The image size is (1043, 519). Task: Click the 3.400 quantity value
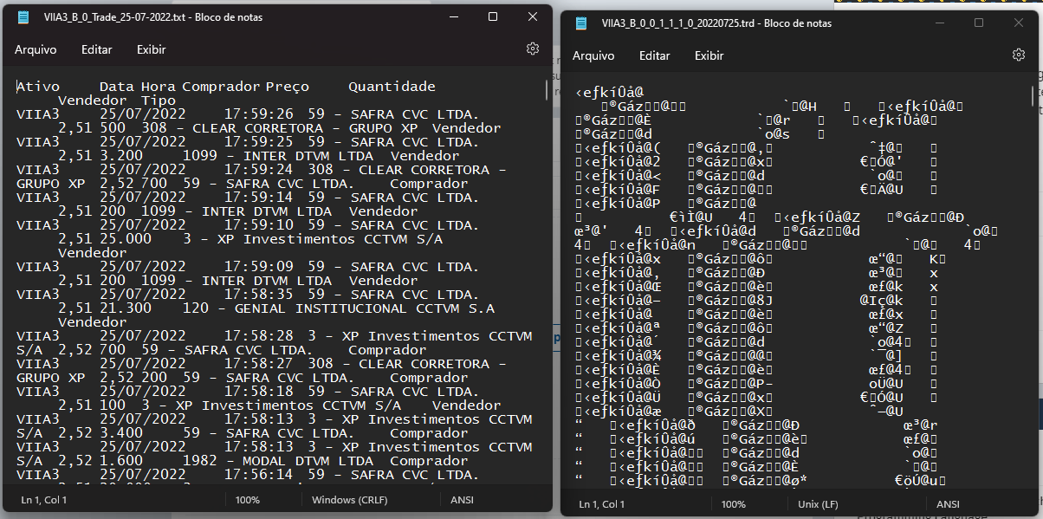pos(120,433)
